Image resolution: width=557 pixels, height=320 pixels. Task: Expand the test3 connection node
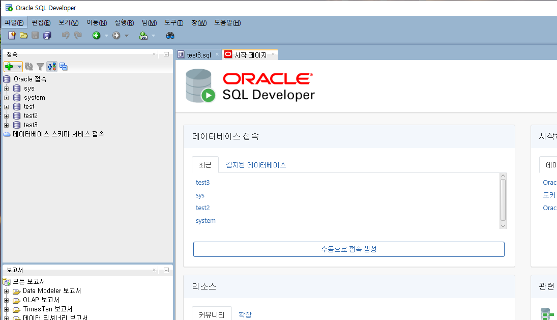7,125
